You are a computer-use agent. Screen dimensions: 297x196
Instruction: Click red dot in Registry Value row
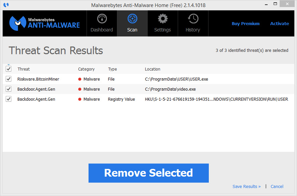click(x=80, y=99)
